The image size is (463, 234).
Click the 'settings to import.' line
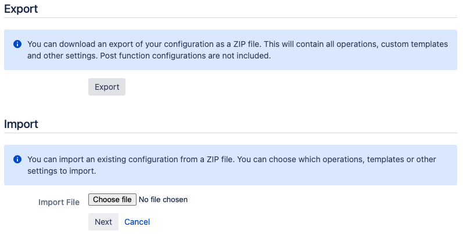(x=62, y=171)
